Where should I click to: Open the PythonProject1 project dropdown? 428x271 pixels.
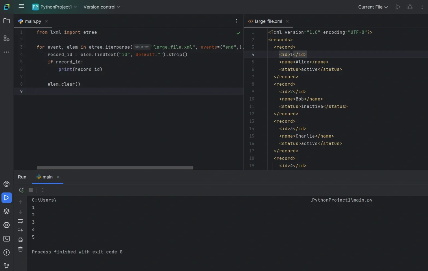[x=54, y=7]
